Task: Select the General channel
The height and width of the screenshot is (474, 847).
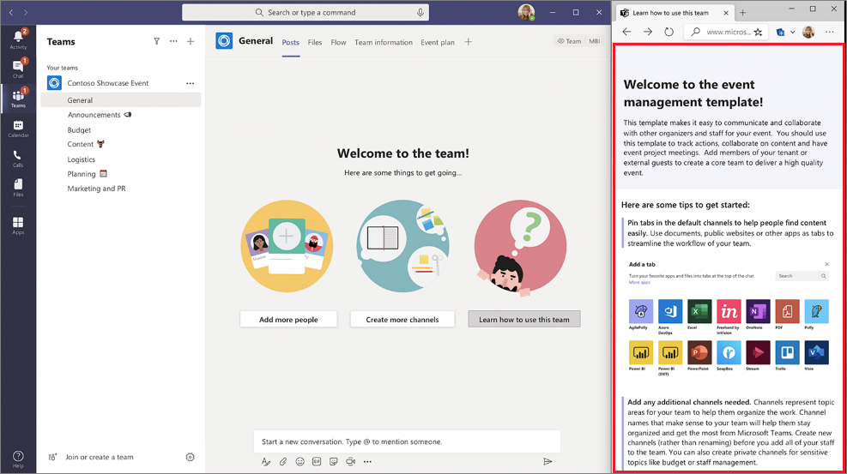Action: tap(120, 99)
